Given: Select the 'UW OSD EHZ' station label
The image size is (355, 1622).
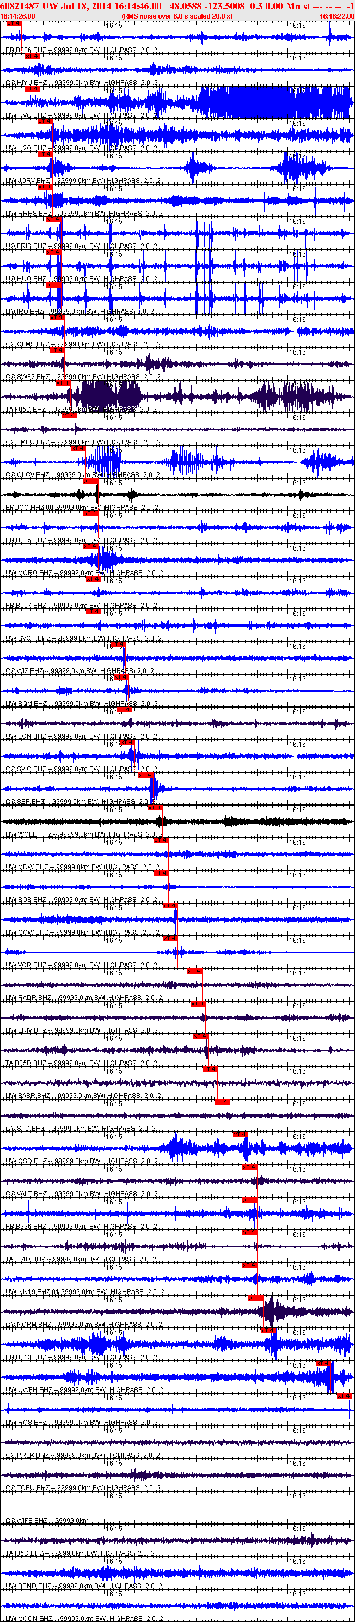Looking at the screenshot, I should click(x=26, y=1162).
